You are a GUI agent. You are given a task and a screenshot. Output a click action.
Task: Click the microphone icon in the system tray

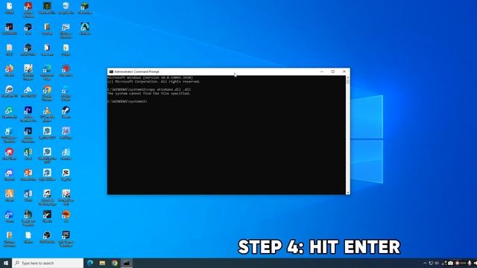[470, 263]
